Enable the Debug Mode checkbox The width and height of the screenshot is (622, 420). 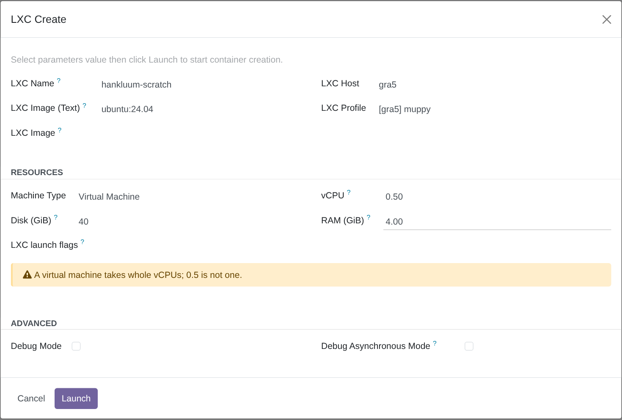[x=76, y=346]
